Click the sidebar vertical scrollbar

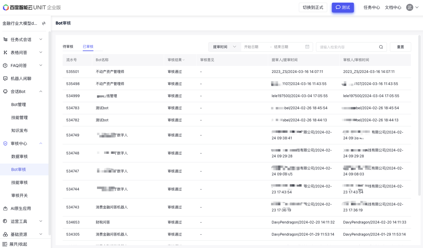(50, 133)
